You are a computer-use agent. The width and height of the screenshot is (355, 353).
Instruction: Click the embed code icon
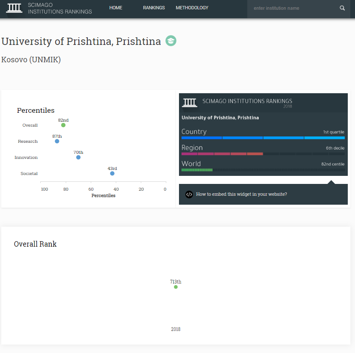point(189,194)
